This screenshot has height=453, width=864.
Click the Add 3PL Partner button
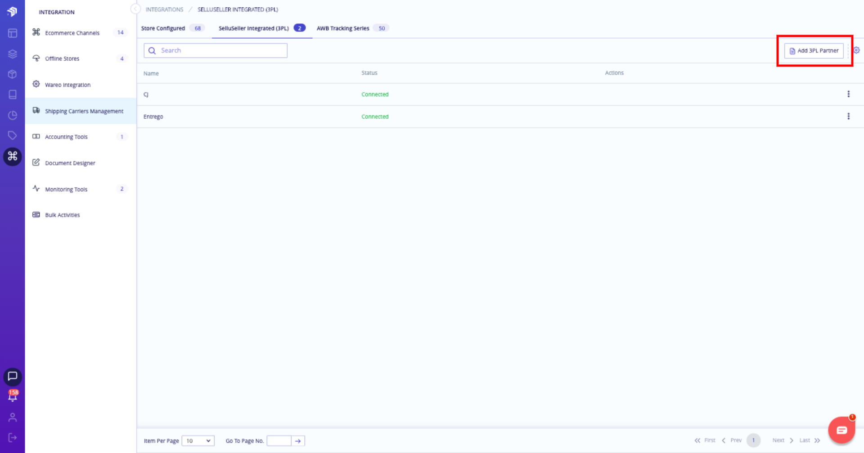814,50
